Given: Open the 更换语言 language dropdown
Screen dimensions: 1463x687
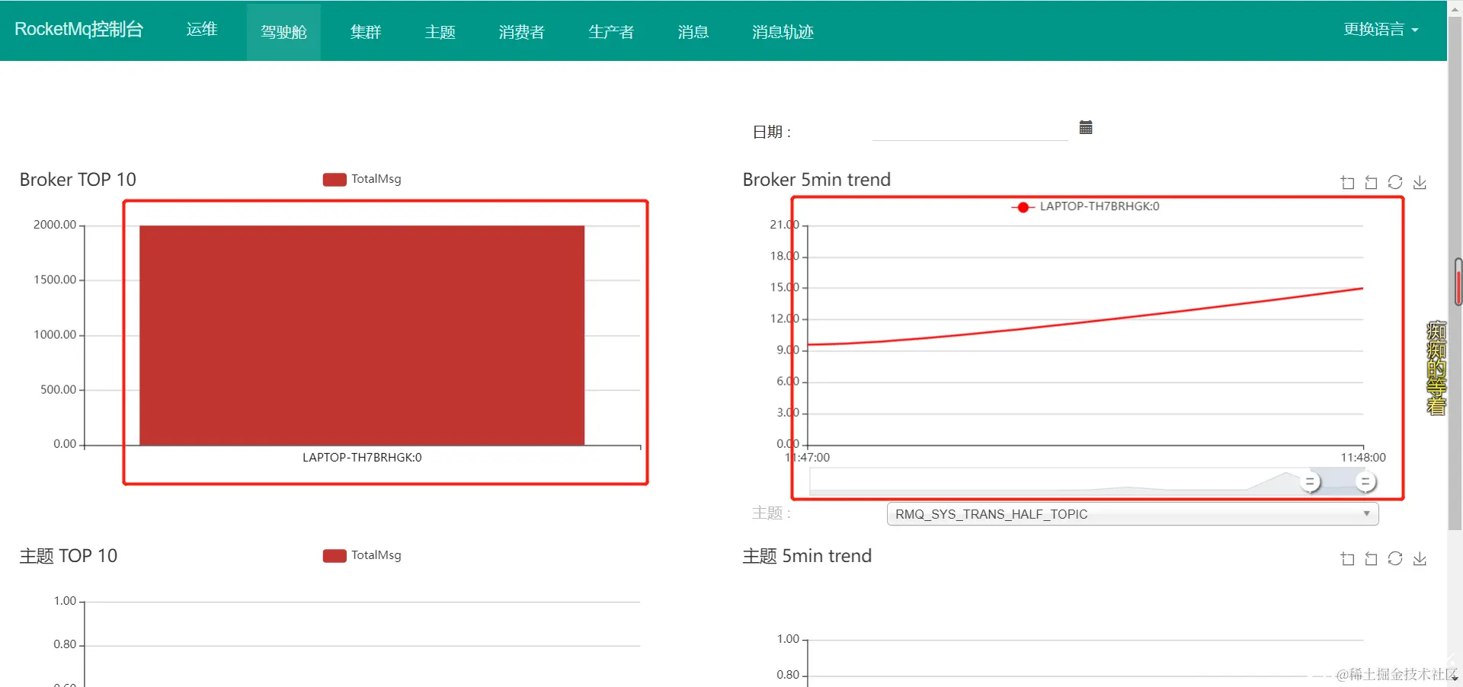Looking at the screenshot, I should tap(1381, 30).
